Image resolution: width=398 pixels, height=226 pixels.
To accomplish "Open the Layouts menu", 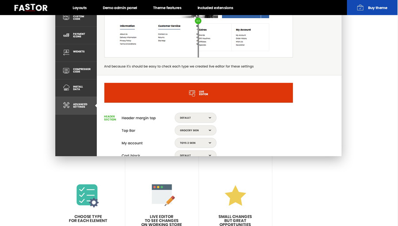I will (x=80, y=8).
